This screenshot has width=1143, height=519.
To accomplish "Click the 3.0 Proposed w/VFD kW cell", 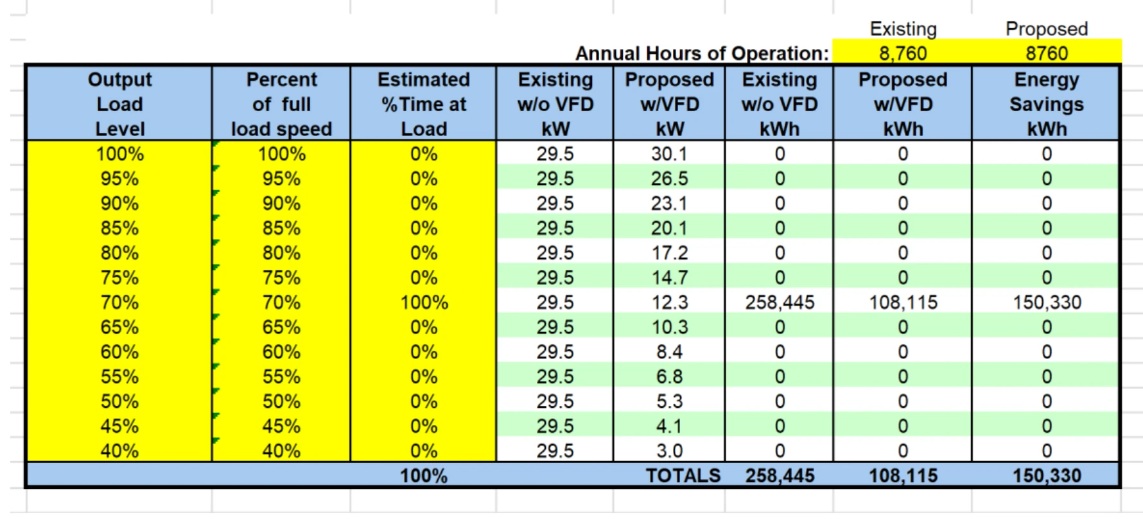I will [669, 451].
